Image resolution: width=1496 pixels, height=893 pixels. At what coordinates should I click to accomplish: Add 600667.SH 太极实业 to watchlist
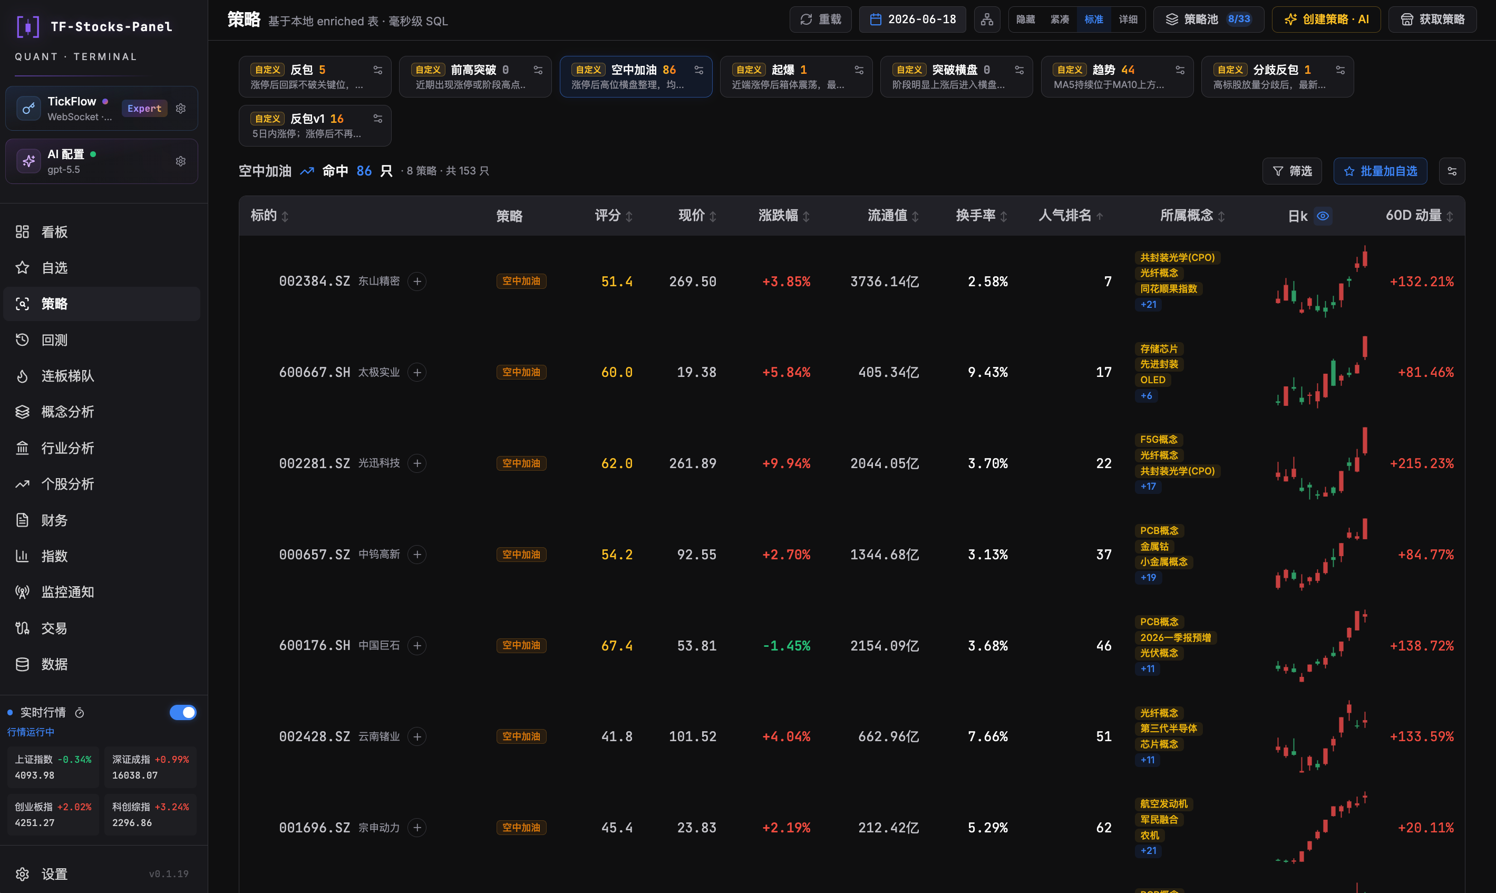pos(417,373)
